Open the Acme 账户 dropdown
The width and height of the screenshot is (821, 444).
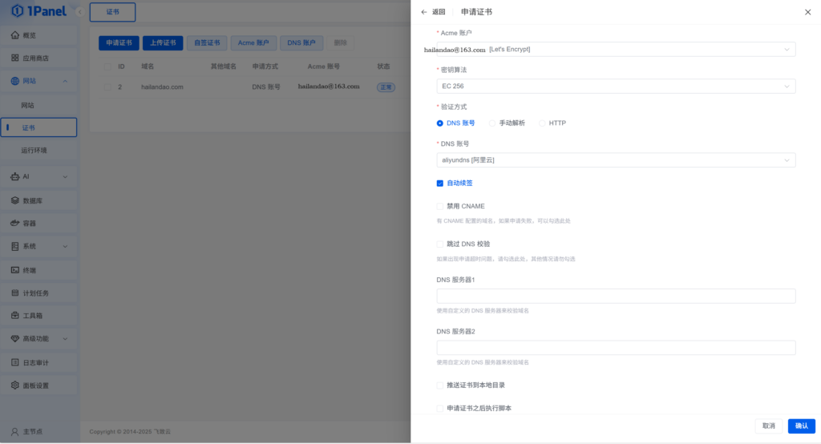[616, 49]
